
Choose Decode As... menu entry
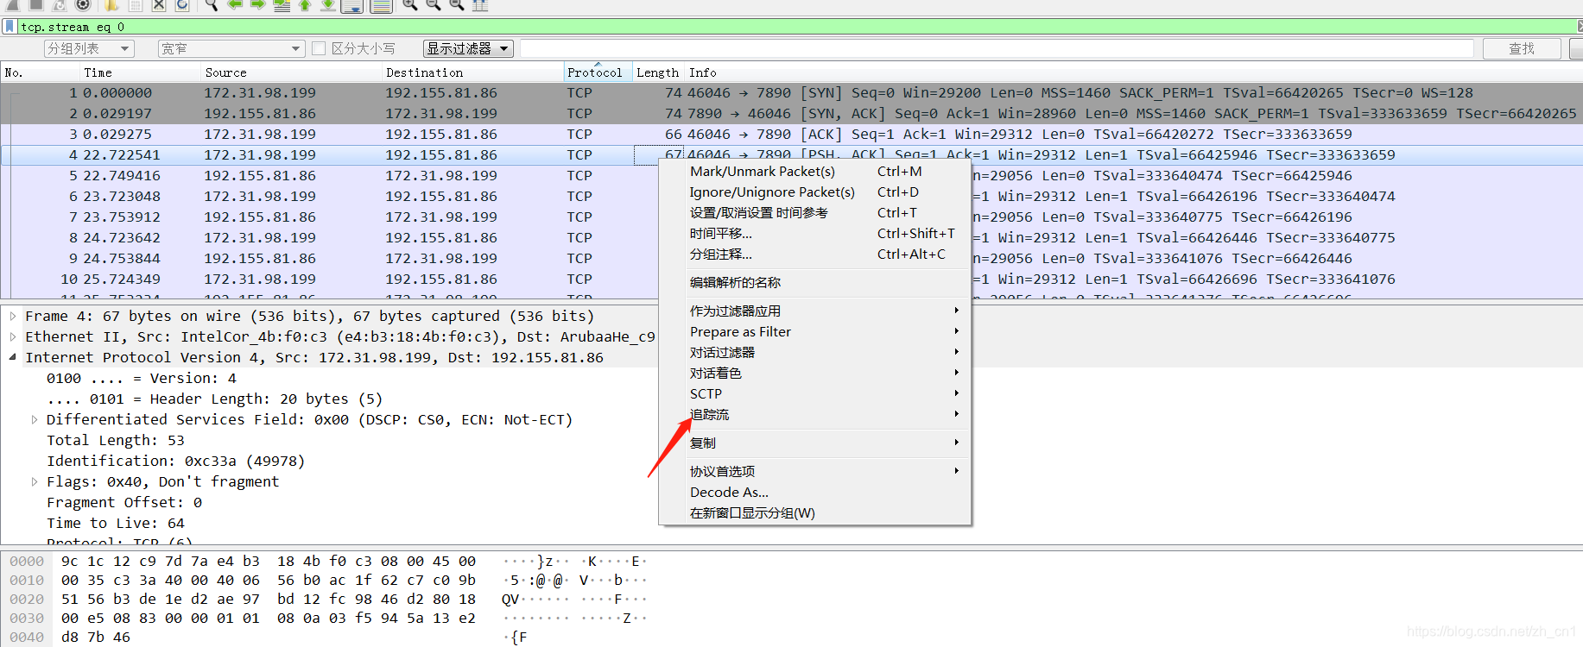(814, 492)
